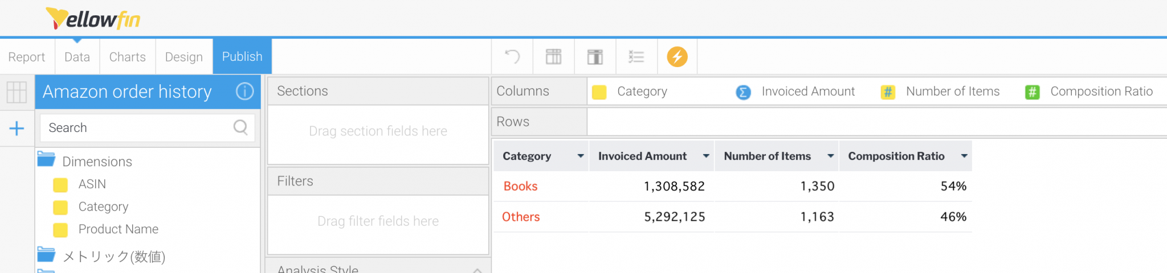Click the yellow ASIN field icon
This screenshot has height=273, width=1167.
(x=60, y=185)
